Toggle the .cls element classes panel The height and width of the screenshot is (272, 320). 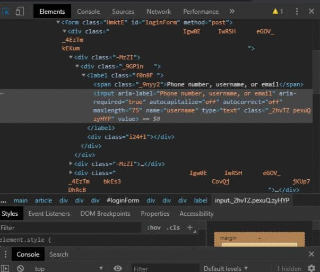173,227
